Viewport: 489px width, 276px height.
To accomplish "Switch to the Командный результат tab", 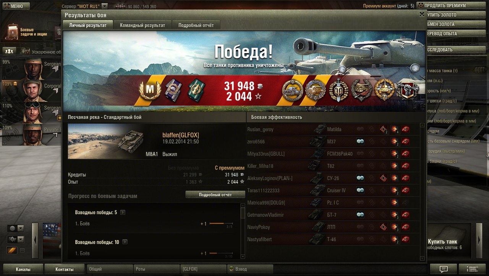I will [x=142, y=25].
